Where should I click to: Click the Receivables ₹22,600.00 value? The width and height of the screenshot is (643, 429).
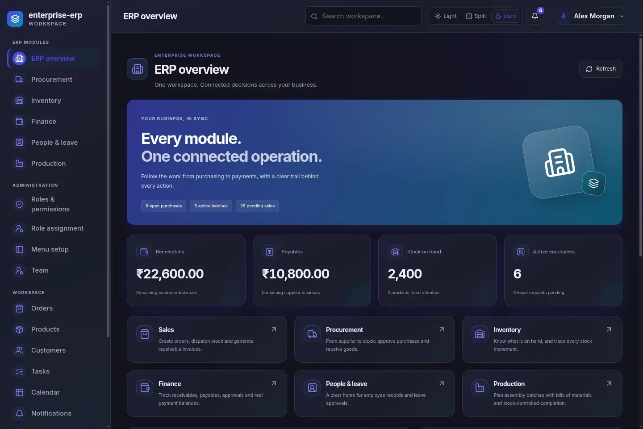tap(170, 274)
